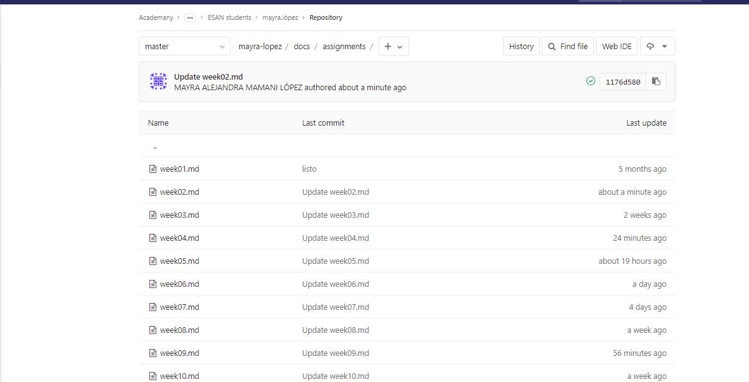Screen dimensions: 749x382
Task: Click the file icon beside week01.md
Action: pos(153,169)
